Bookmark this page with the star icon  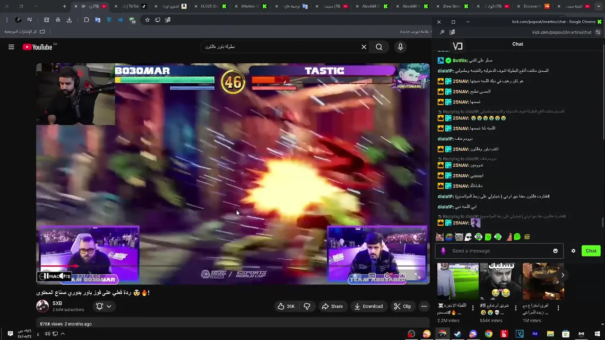click(x=147, y=20)
